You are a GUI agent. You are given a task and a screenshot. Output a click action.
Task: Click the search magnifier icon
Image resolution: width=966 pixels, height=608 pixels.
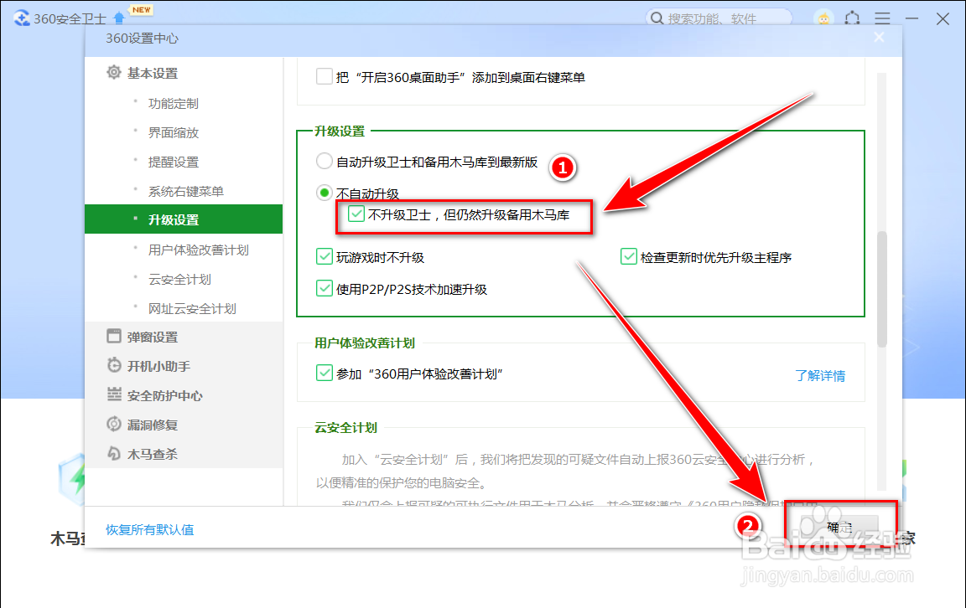[x=657, y=18]
